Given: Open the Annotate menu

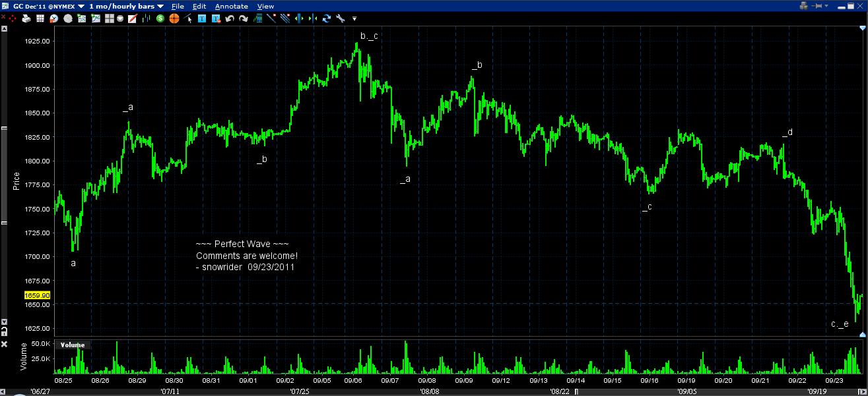Looking at the screenshot, I should click(232, 6).
